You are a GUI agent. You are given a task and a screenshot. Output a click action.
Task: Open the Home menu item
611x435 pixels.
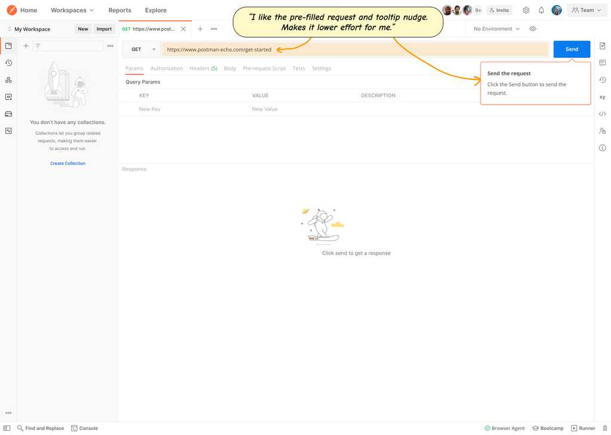click(29, 10)
